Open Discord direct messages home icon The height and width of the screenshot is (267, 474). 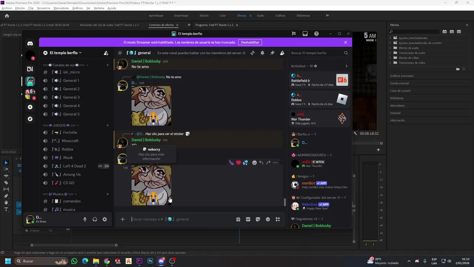(30, 43)
